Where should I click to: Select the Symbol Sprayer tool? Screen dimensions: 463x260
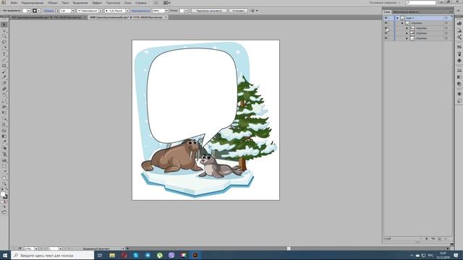(4, 154)
